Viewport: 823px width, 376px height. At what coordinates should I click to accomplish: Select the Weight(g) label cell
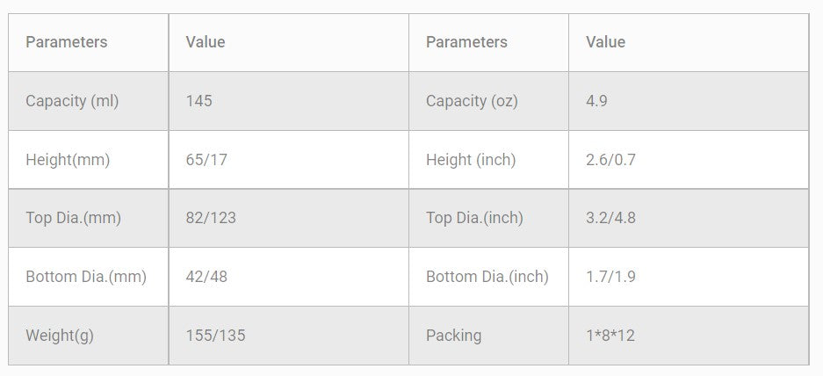[x=61, y=336]
